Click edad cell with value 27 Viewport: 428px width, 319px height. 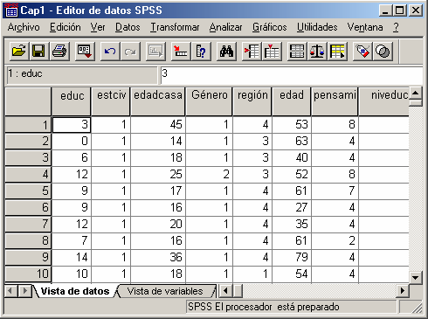(x=291, y=207)
